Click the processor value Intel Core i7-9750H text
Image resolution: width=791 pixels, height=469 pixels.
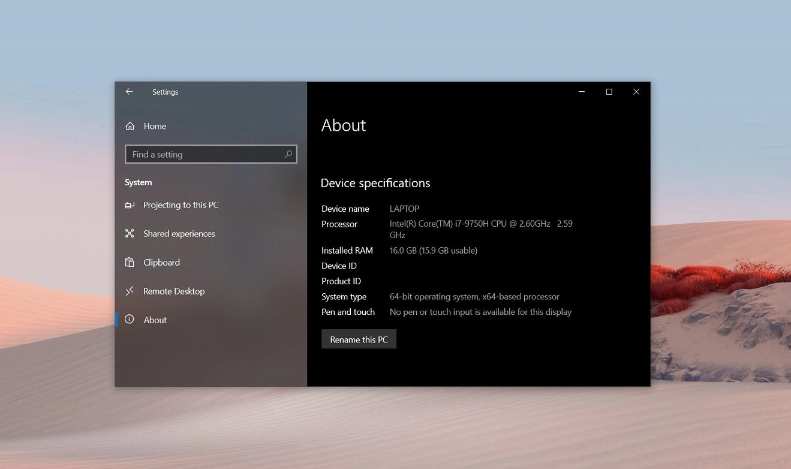point(470,224)
